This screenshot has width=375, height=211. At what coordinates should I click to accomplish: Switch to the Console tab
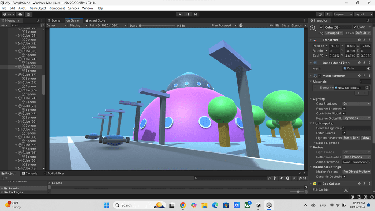pos(29,174)
